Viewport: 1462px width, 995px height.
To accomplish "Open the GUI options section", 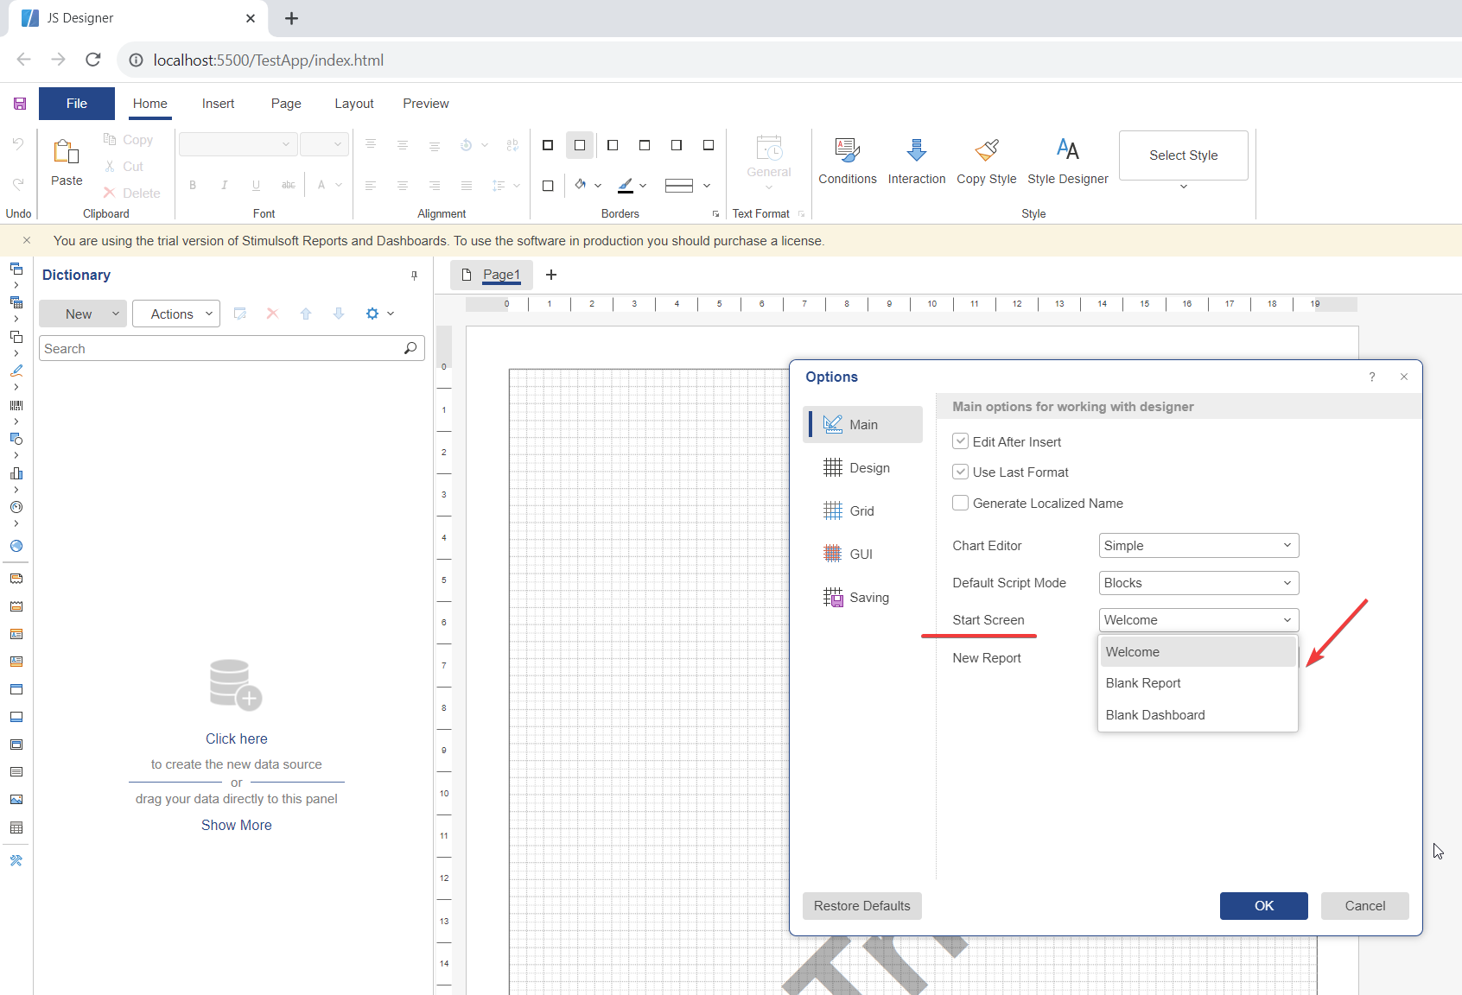I will [863, 555].
